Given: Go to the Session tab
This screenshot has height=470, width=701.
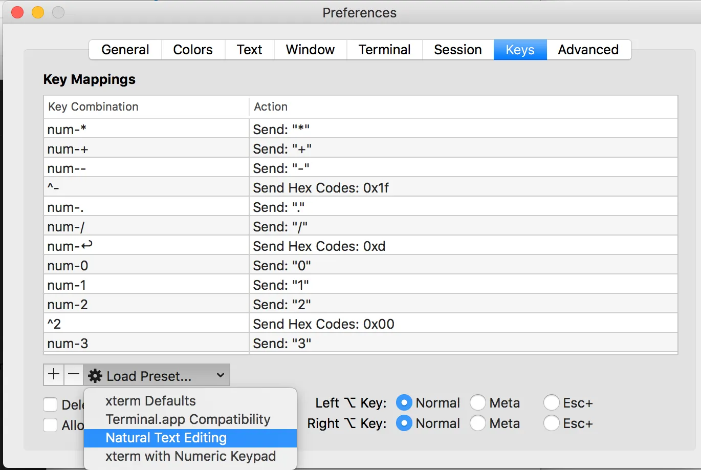Looking at the screenshot, I should pyautogui.click(x=458, y=50).
